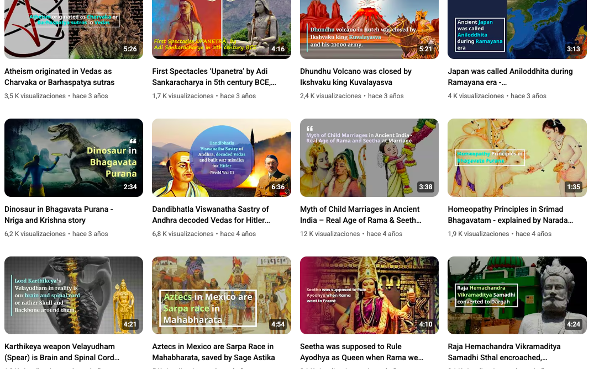Open 'Aztecs in Mexico are Sarpa Race' title
Screen dimensions: 599x369
(x=213, y=352)
